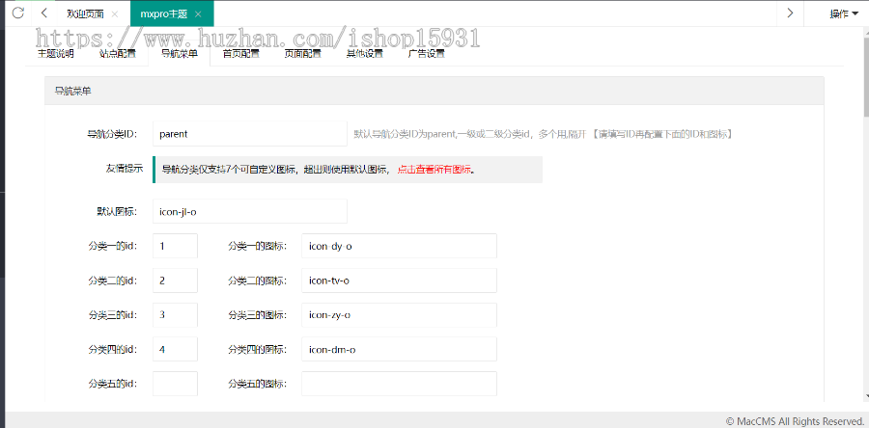The height and width of the screenshot is (428, 869).
Task: Advance tabs with right arrow icon
Action: (x=790, y=13)
